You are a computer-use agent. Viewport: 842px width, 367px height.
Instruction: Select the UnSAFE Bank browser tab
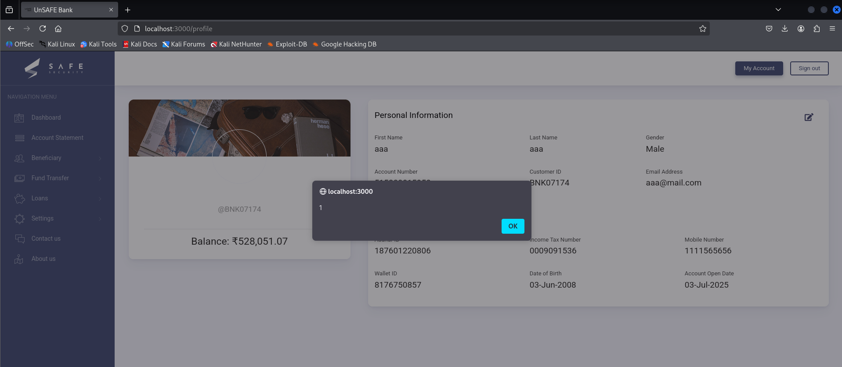click(66, 10)
